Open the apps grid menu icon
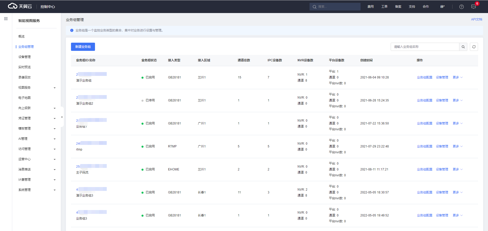 pos(6,19)
